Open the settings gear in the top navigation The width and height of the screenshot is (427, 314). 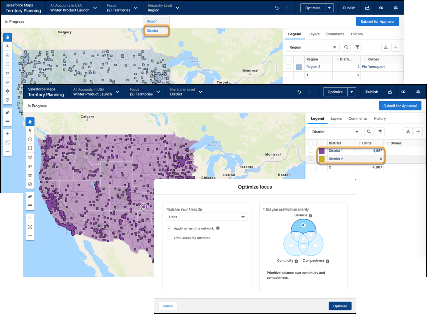[418, 92]
